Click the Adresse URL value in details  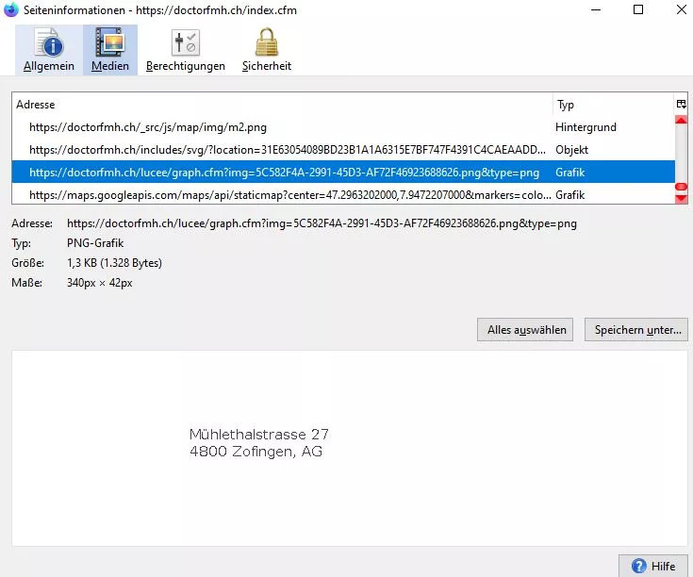tap(322, 223)
